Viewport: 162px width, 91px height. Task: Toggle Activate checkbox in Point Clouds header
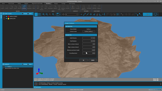click(23, 14)
